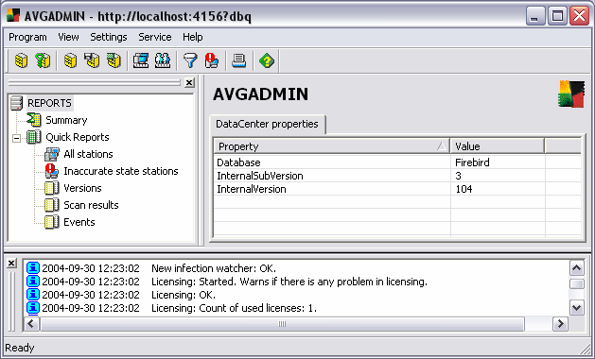Click the log vertical scrollbar thumb
The image size is (595, 359).
pyautogui.click(x=577, y=283)
